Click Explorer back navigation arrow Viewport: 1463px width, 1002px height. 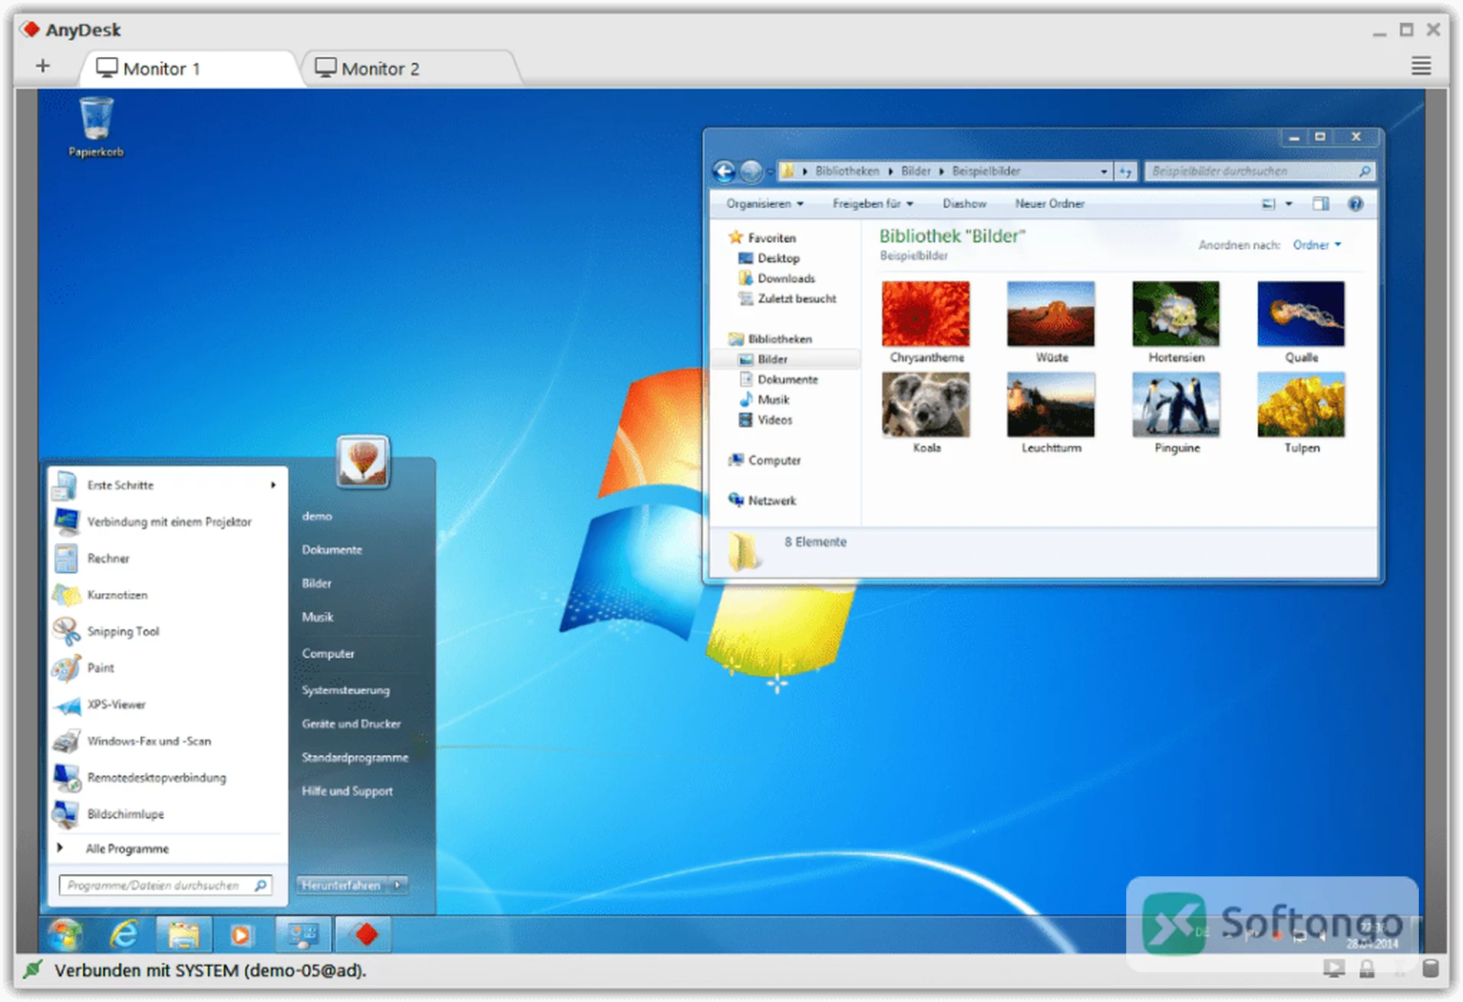click(x=725, y=171)
